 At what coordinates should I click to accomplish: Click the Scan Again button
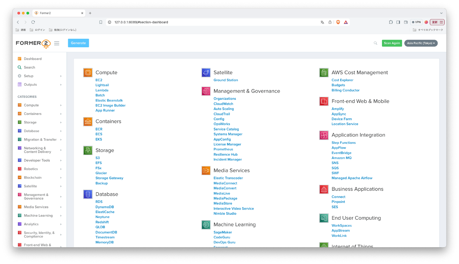point(392,43)
